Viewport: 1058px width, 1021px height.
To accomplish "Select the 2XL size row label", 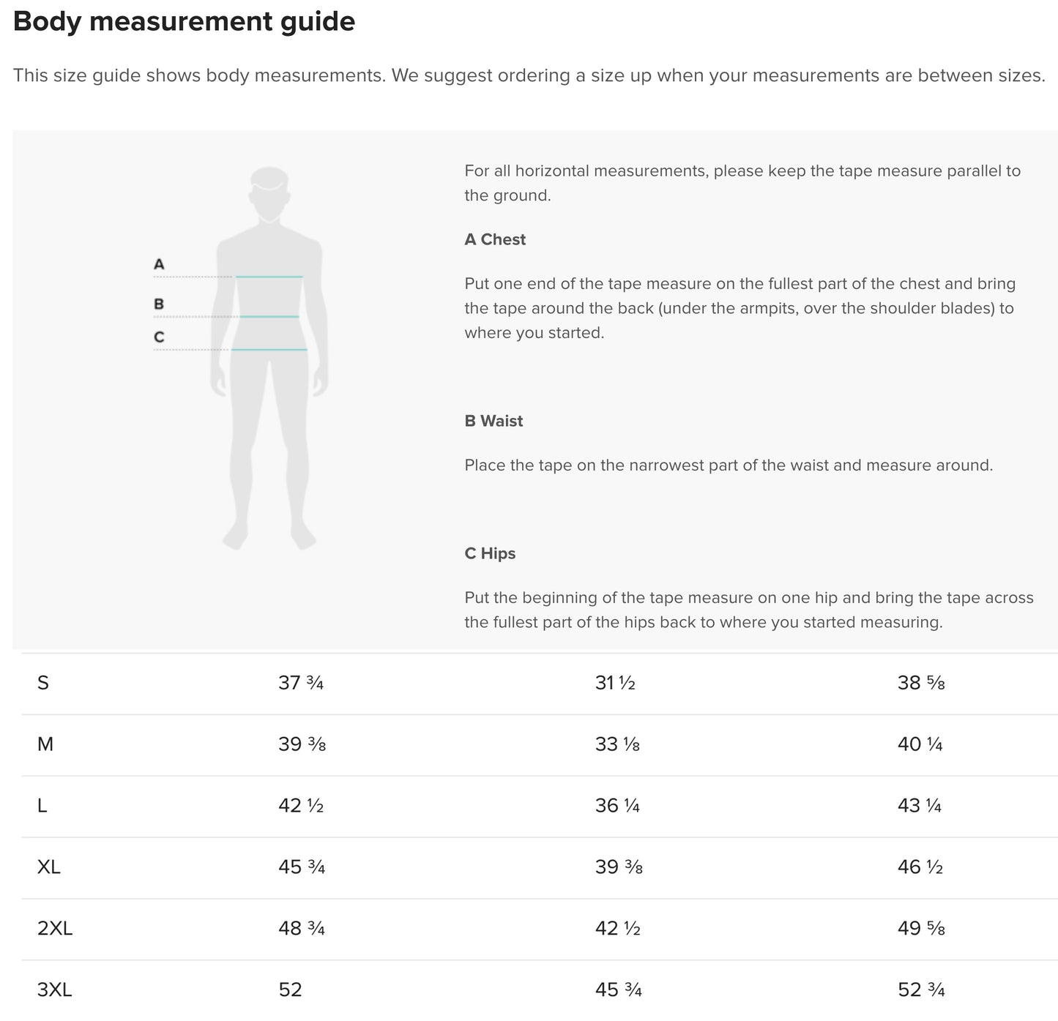I will click(55, 929).
